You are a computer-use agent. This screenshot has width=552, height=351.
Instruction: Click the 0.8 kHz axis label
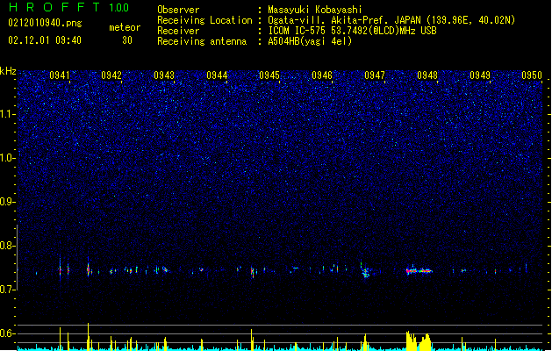tap(8, 246)
